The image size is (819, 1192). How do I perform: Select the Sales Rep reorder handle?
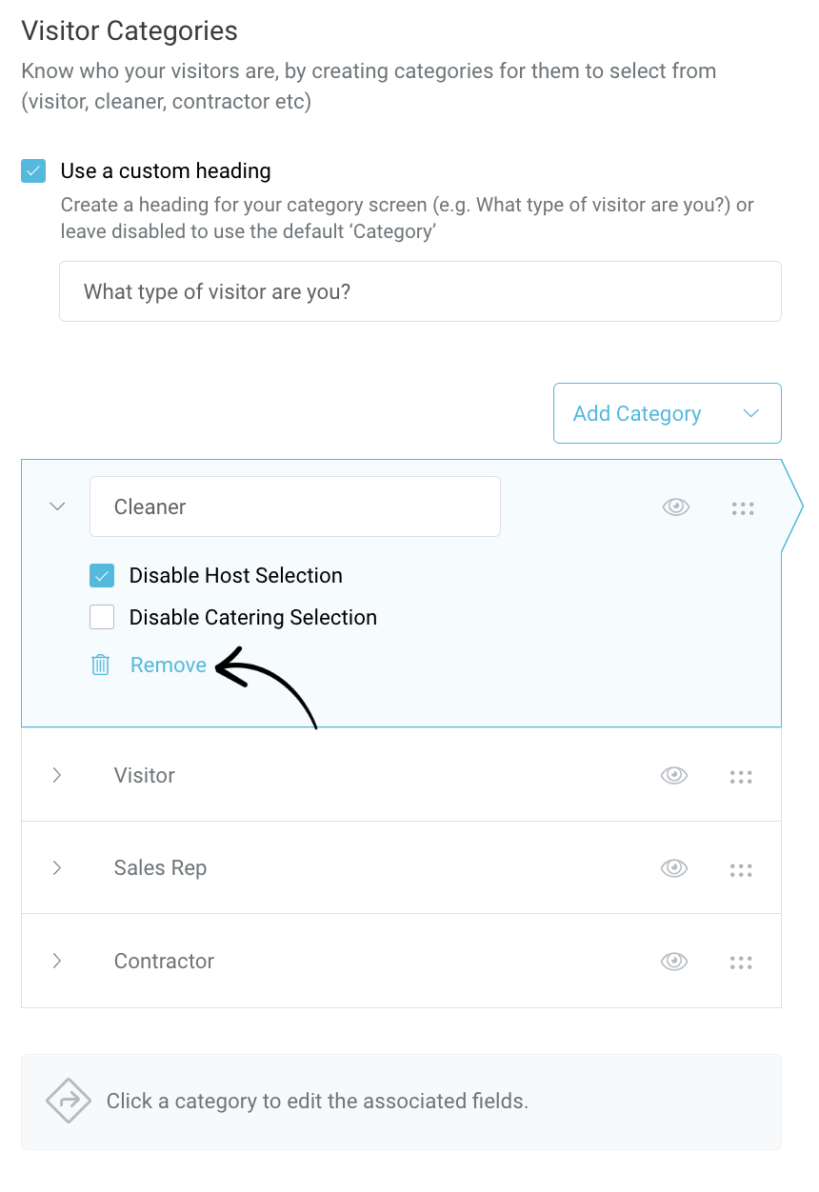(741, 870)
